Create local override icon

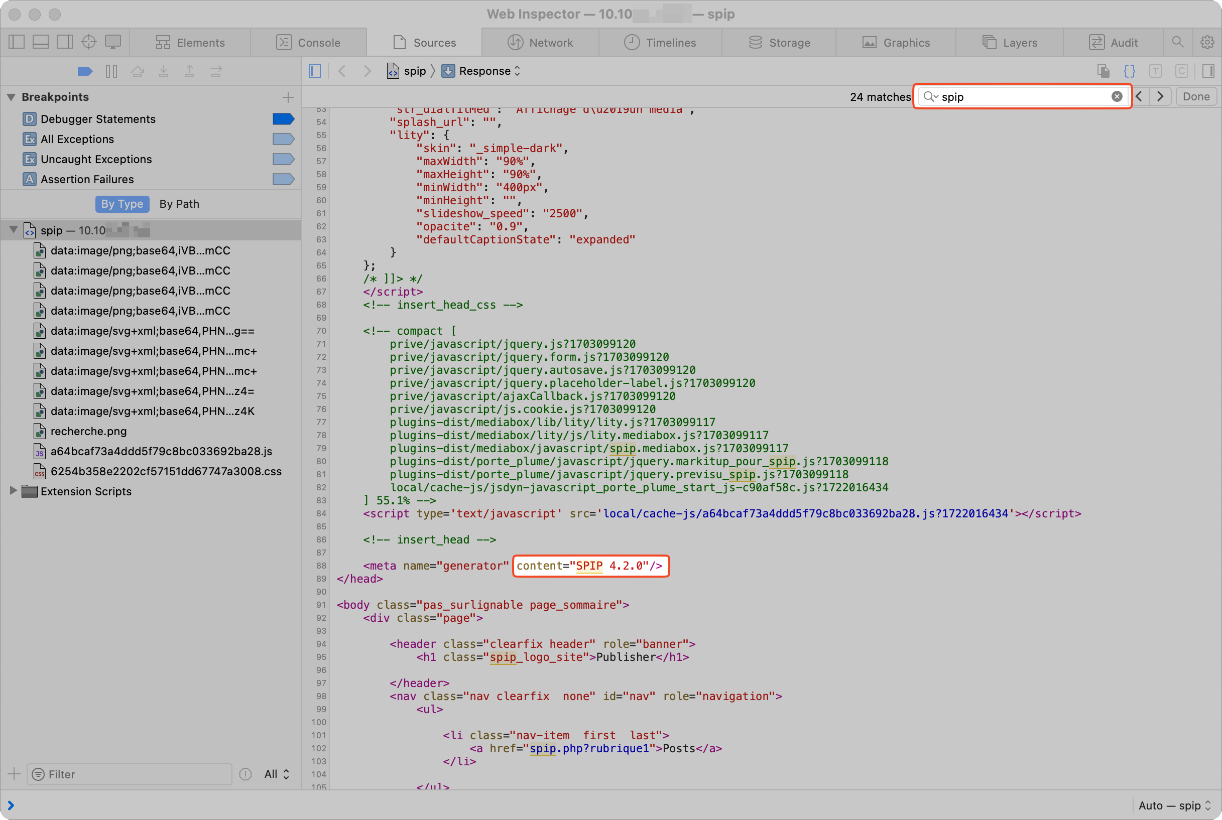click(1103, 71)
